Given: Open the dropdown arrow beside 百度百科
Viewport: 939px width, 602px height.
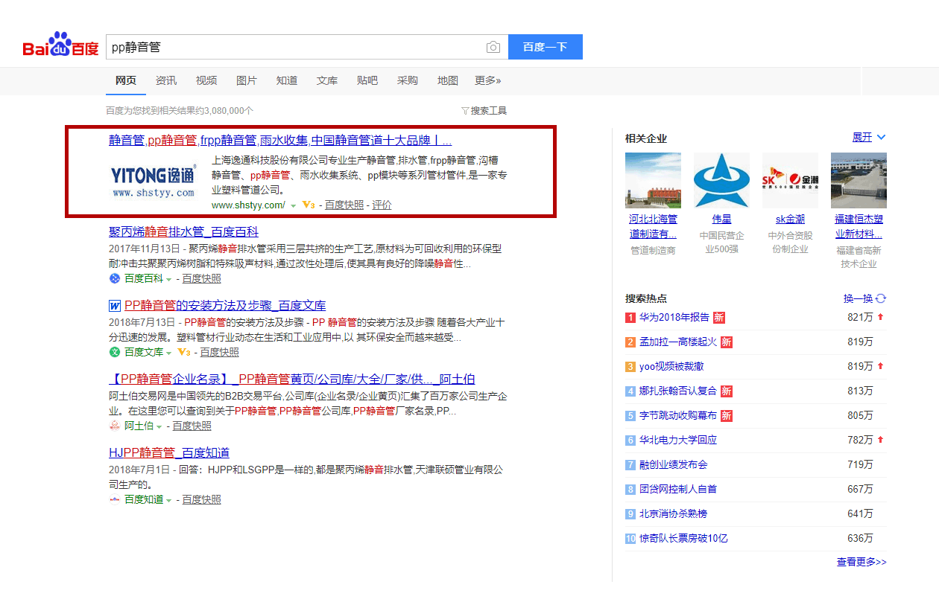Looking at the screenshot, I should tap(168, 279).
